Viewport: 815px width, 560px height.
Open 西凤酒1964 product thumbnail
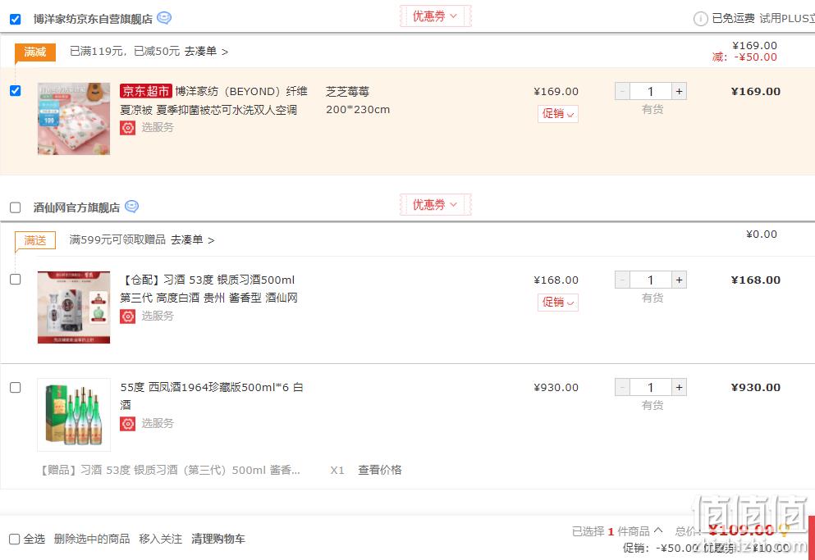click(74, 415)
